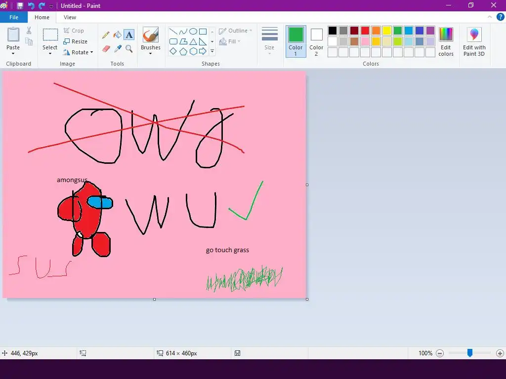Expand the Shapes gallery more arrow
This screenshot has width=506, height=379.
(x=212, y=51)
